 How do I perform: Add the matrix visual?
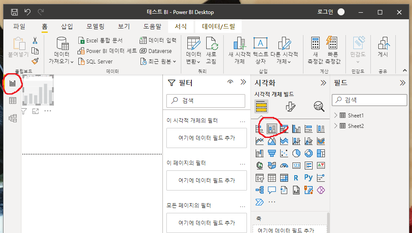pyautogui.click(x=284, y=178)
